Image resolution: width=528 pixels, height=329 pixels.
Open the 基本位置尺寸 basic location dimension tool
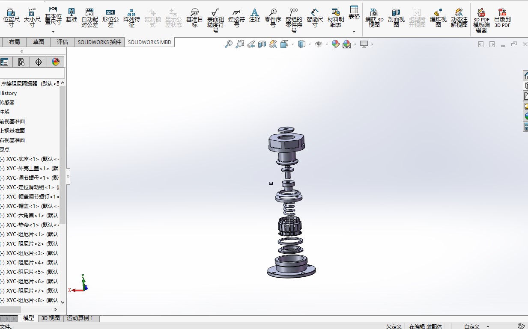[53, 16]
